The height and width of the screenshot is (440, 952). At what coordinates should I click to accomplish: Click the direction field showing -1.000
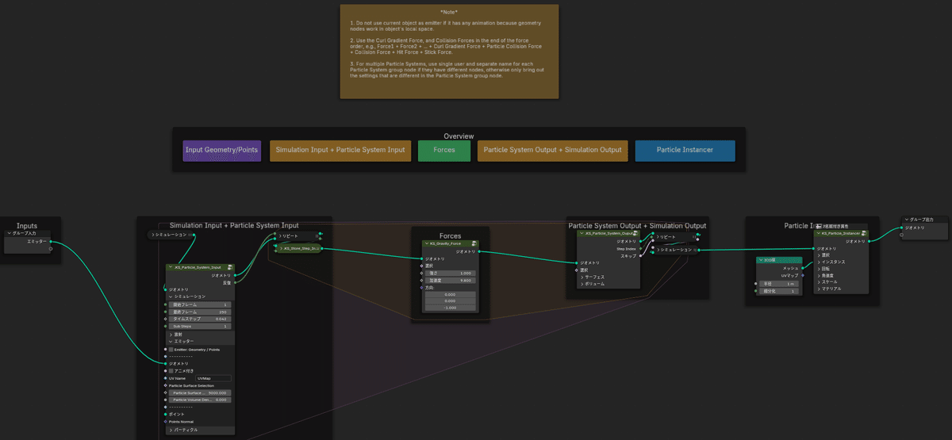tap(450, 308)
